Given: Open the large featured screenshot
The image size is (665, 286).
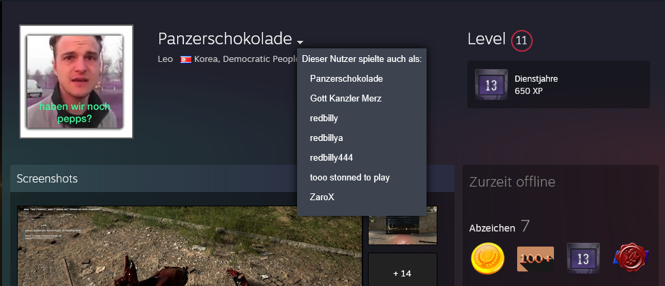Looking at the screenshot, I should click(x=189, y=247).
